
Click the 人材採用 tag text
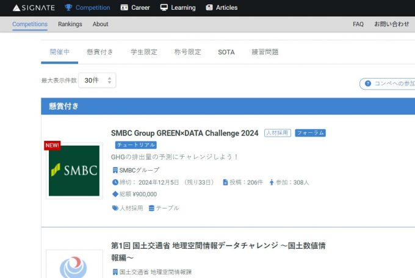point(131,208)
